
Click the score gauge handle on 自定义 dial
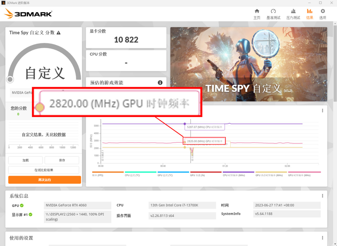click(10, 80)
